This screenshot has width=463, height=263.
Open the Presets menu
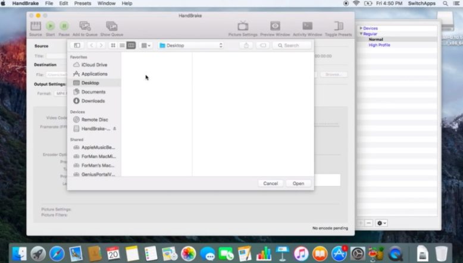pos(83,4)
